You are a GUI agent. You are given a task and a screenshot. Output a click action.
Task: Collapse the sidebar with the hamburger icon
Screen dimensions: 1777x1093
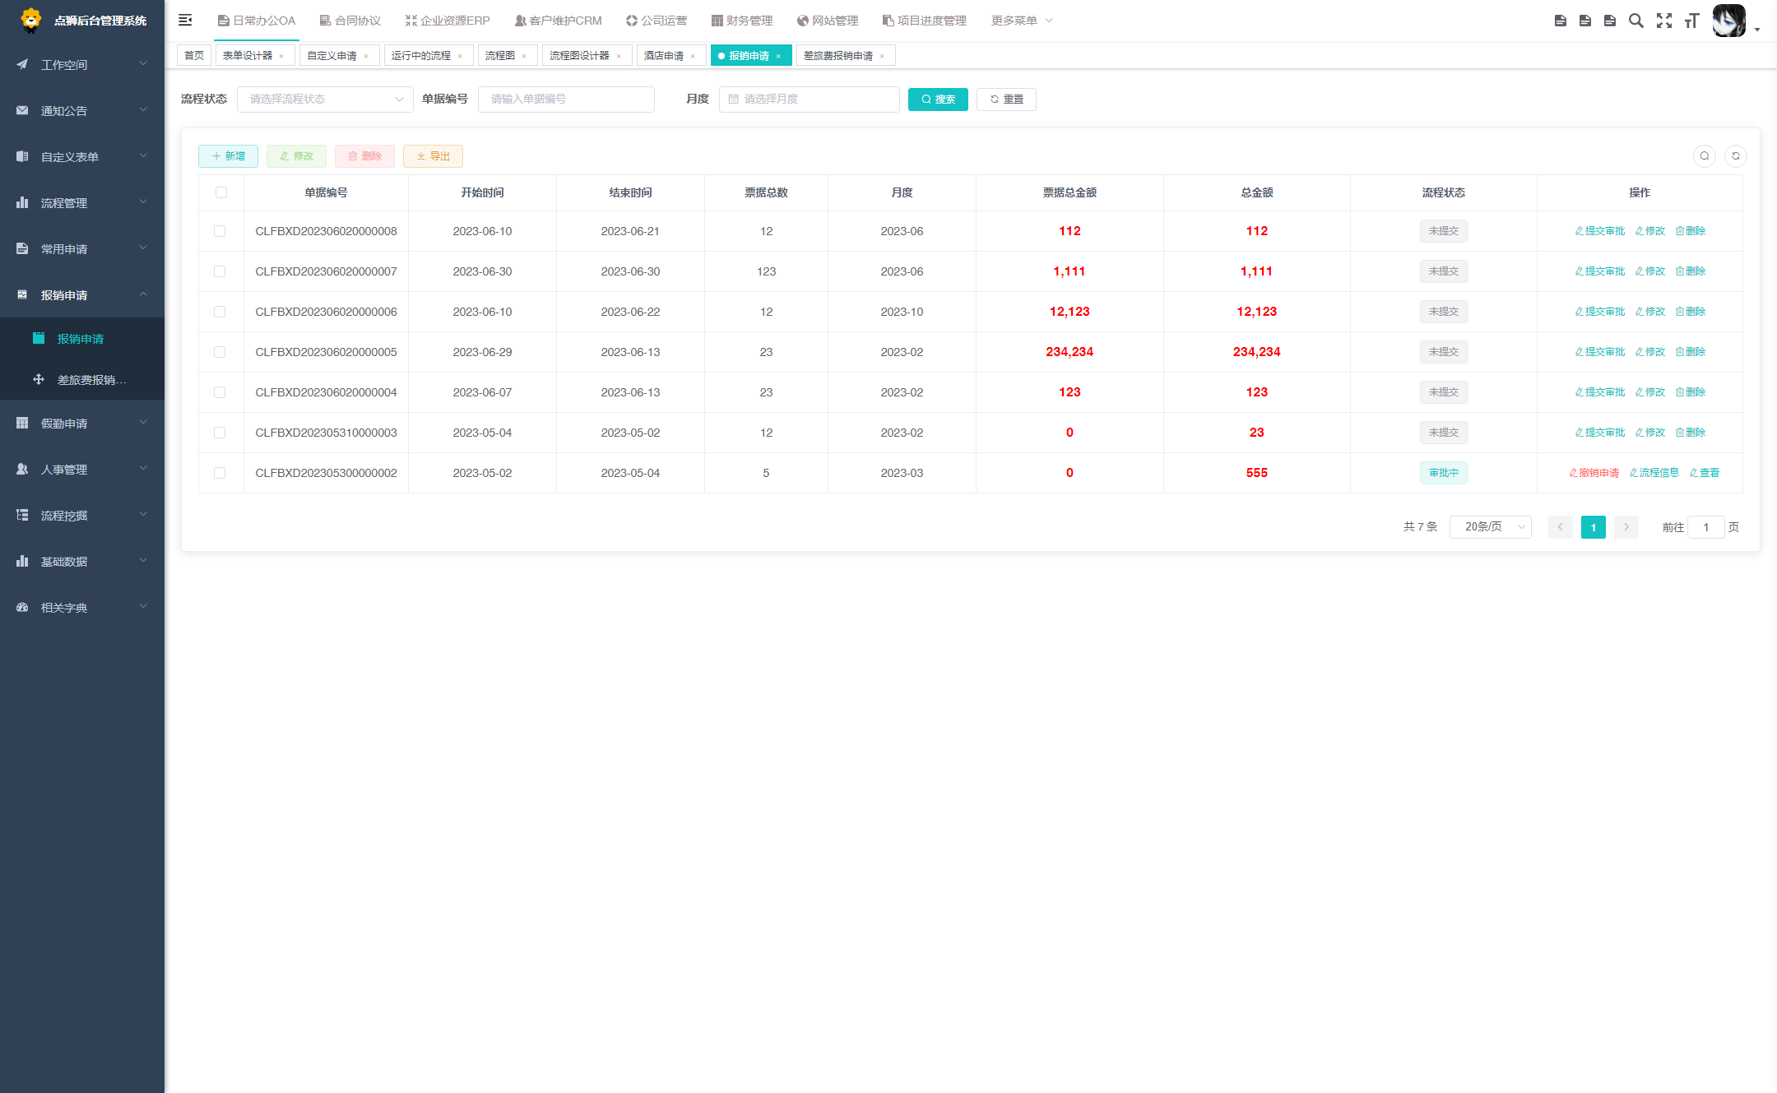click(x=185, y=21)
